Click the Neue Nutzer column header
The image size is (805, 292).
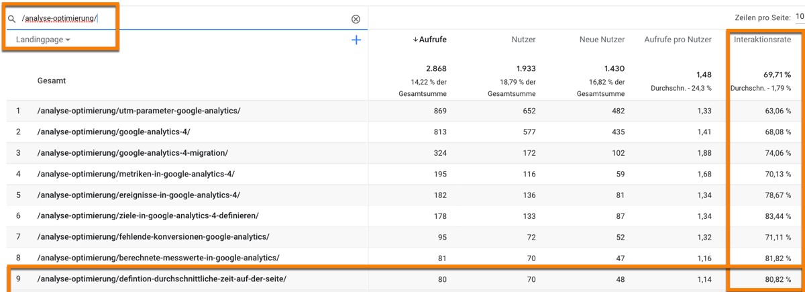[x=602, y=40]
